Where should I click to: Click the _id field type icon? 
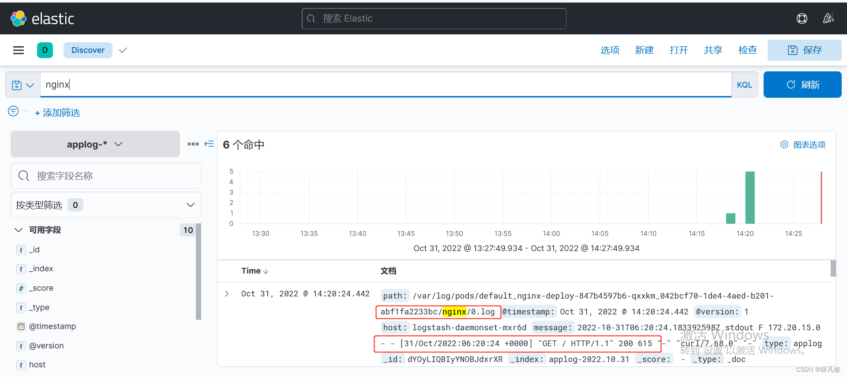click(x=21, y=250)
